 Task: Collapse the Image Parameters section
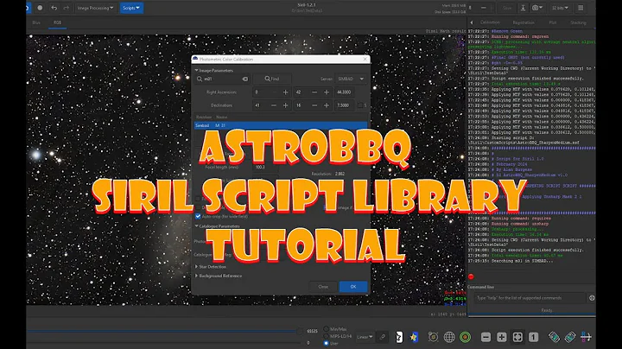(214, 70)
